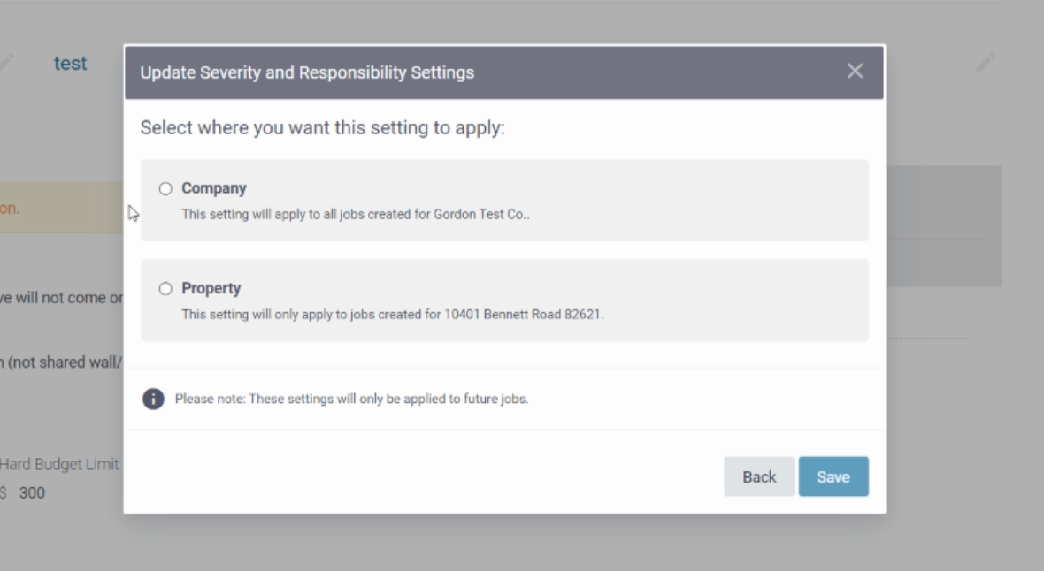Select the Property radio button

(165, 288)
